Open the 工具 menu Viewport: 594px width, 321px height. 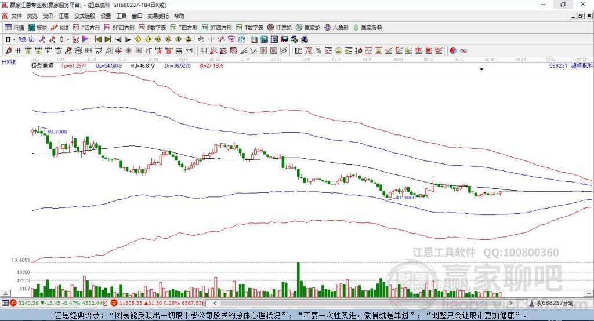(121, 16)
